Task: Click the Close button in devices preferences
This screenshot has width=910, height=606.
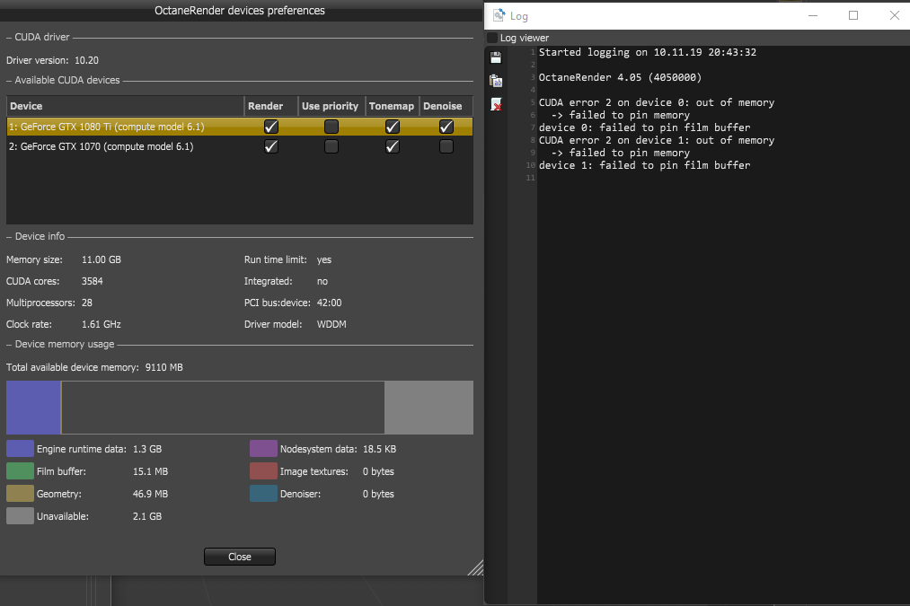Action: pos(240,557)
